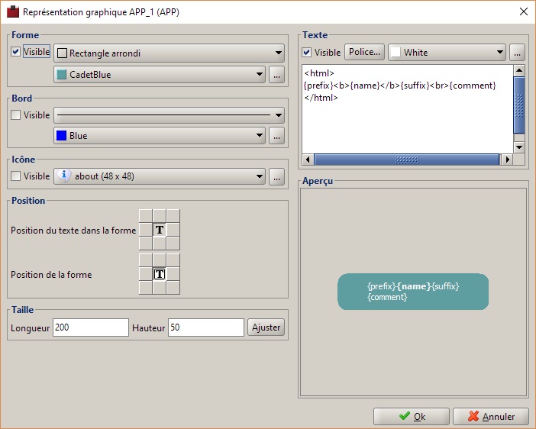
Task: Click the text area scroll left arrow
Action: (308, 160)
